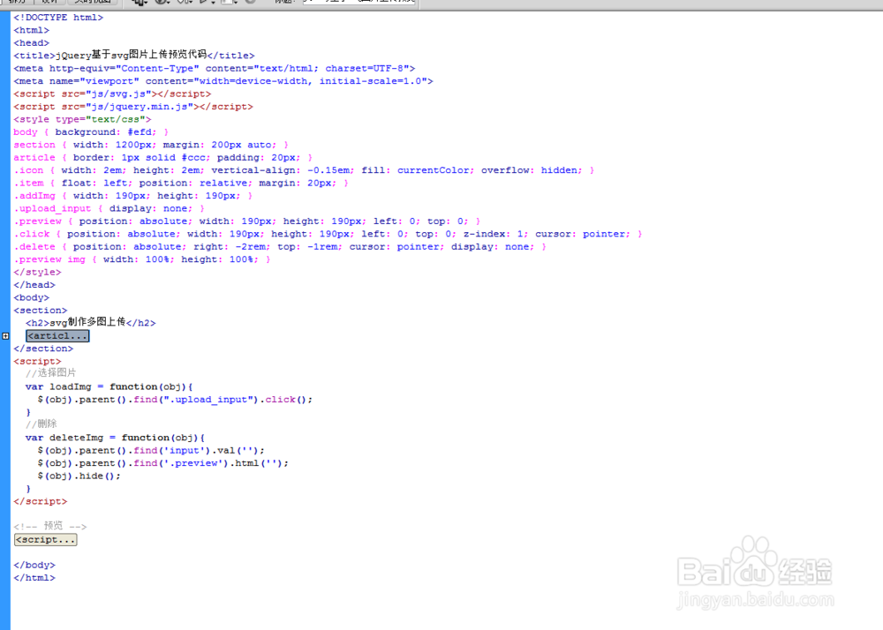
Task: Click the body background #efd CSS rule
Action: point(91,132)
